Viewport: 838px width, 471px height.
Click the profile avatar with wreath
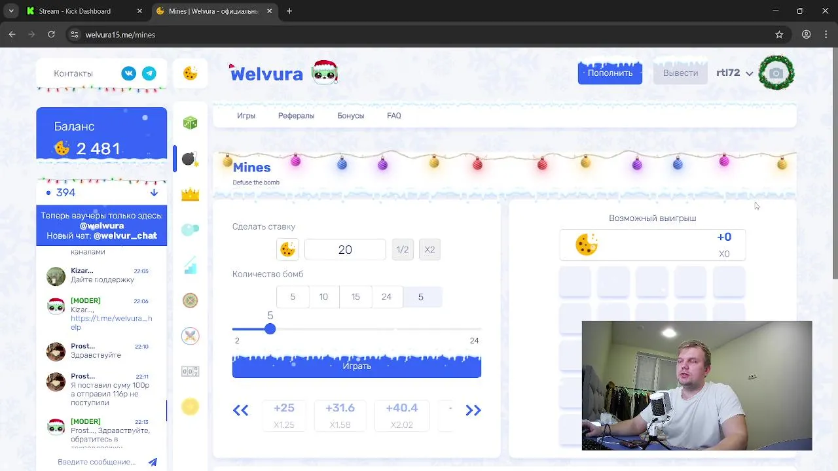(776, 73)
